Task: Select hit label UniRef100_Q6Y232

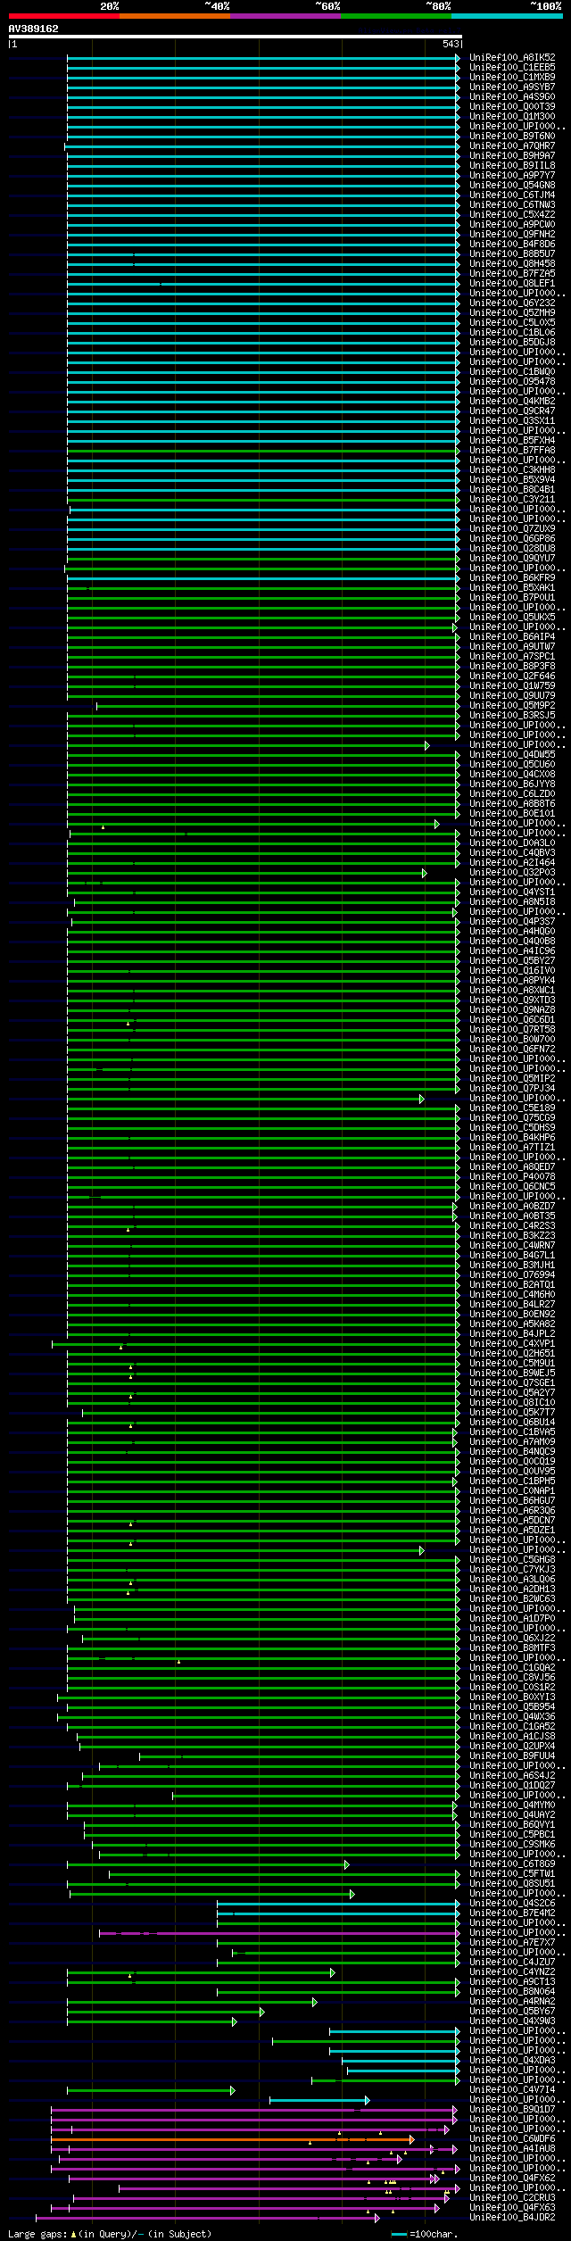Action: 512,303
